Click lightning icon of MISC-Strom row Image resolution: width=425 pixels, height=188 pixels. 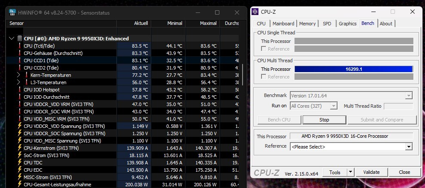pos(19,177)
